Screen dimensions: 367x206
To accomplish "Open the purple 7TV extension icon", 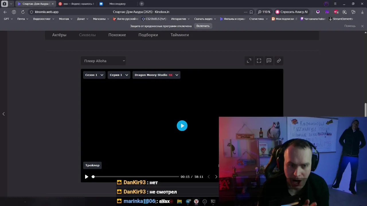I will pyautogui.click(x=327, y=12).
